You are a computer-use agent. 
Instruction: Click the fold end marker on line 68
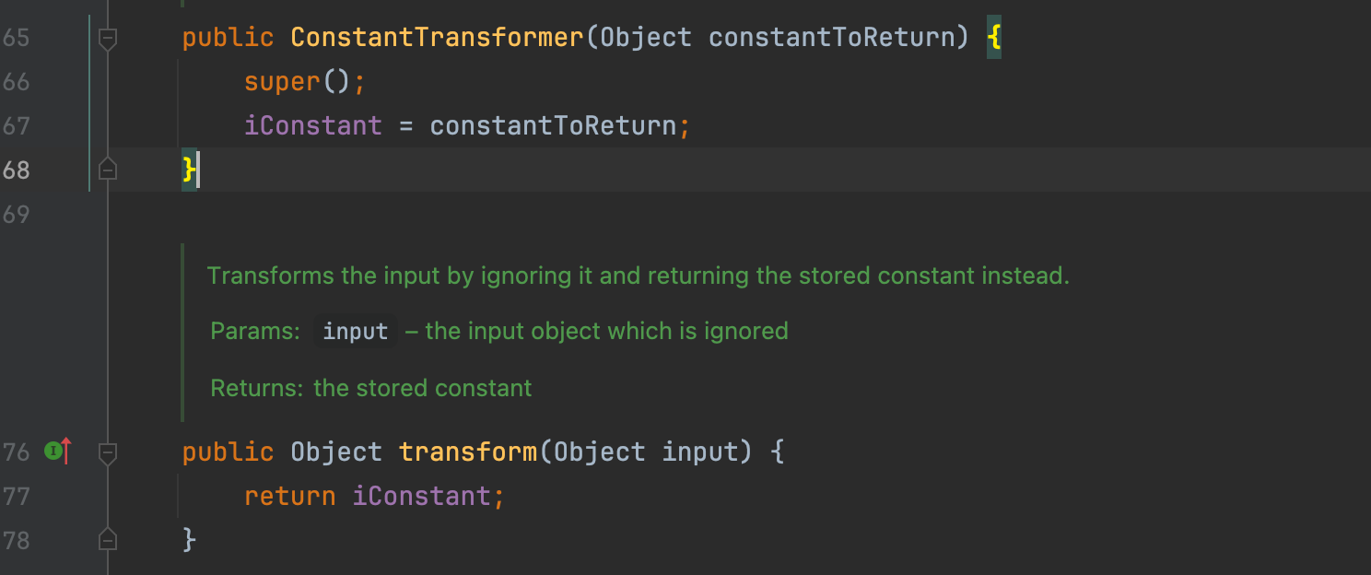(x=108, y=170)
